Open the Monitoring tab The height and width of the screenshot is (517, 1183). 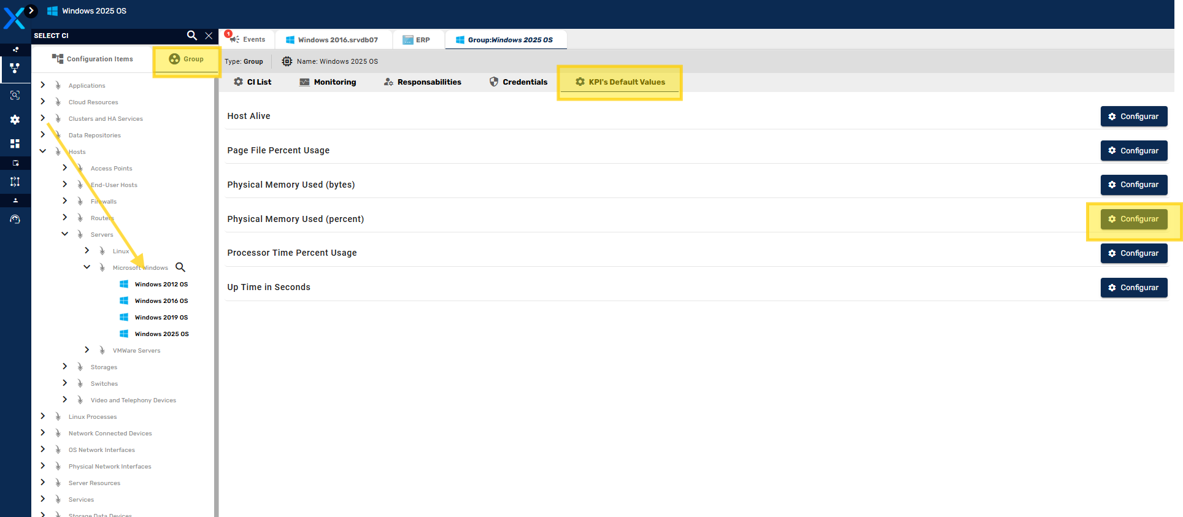click(328, 82)
